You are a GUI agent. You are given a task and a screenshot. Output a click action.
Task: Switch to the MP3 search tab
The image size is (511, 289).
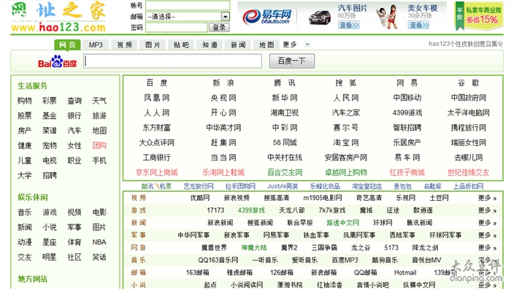pos(96,45)
